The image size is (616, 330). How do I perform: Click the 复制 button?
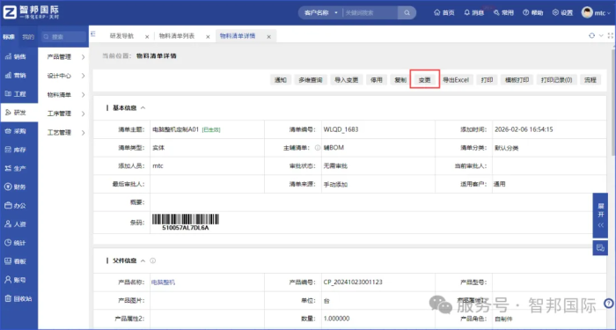pos(400,80)
